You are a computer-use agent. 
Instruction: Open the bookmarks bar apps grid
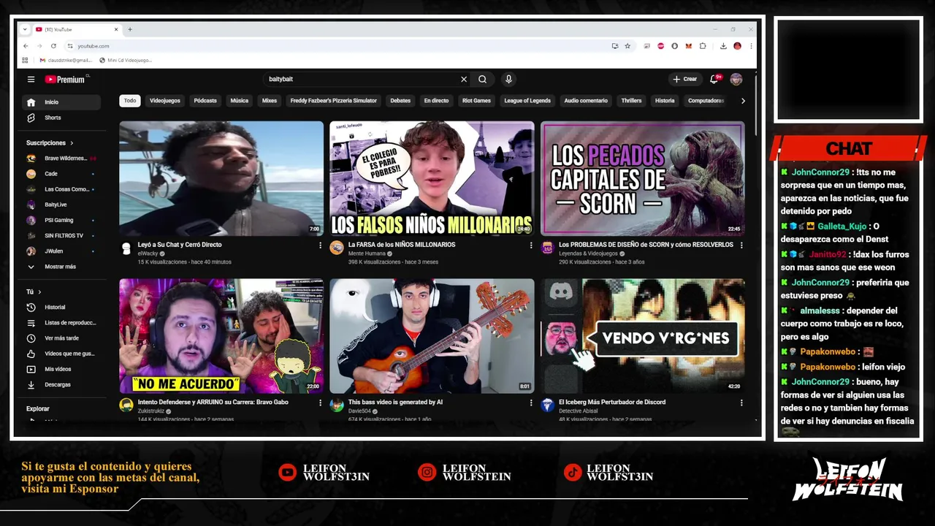pyautogui.click(x=25, y=60)
